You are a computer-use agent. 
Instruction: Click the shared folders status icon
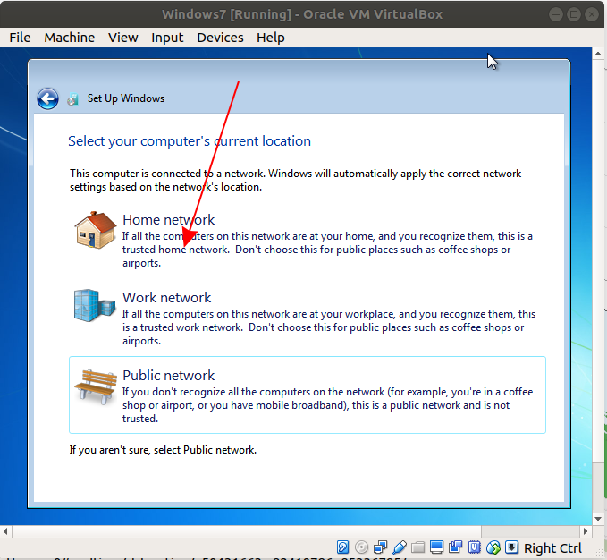point(417,547)
